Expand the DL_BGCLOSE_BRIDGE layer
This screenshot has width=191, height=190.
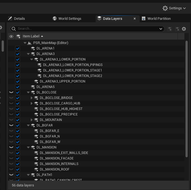32,98
